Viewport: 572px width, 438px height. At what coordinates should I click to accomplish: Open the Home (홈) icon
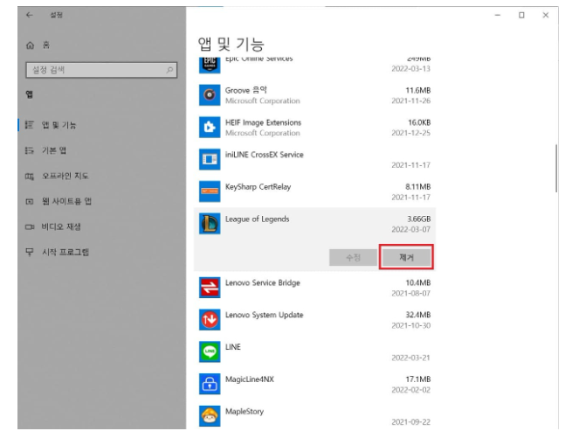tap(31, 45)
